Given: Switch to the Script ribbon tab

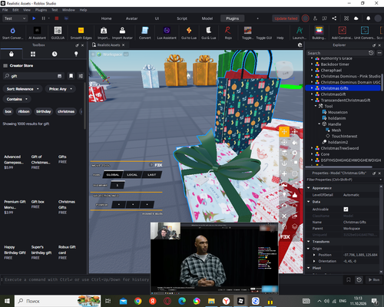Looking at the screenshot, I should [x=182, y=18].
